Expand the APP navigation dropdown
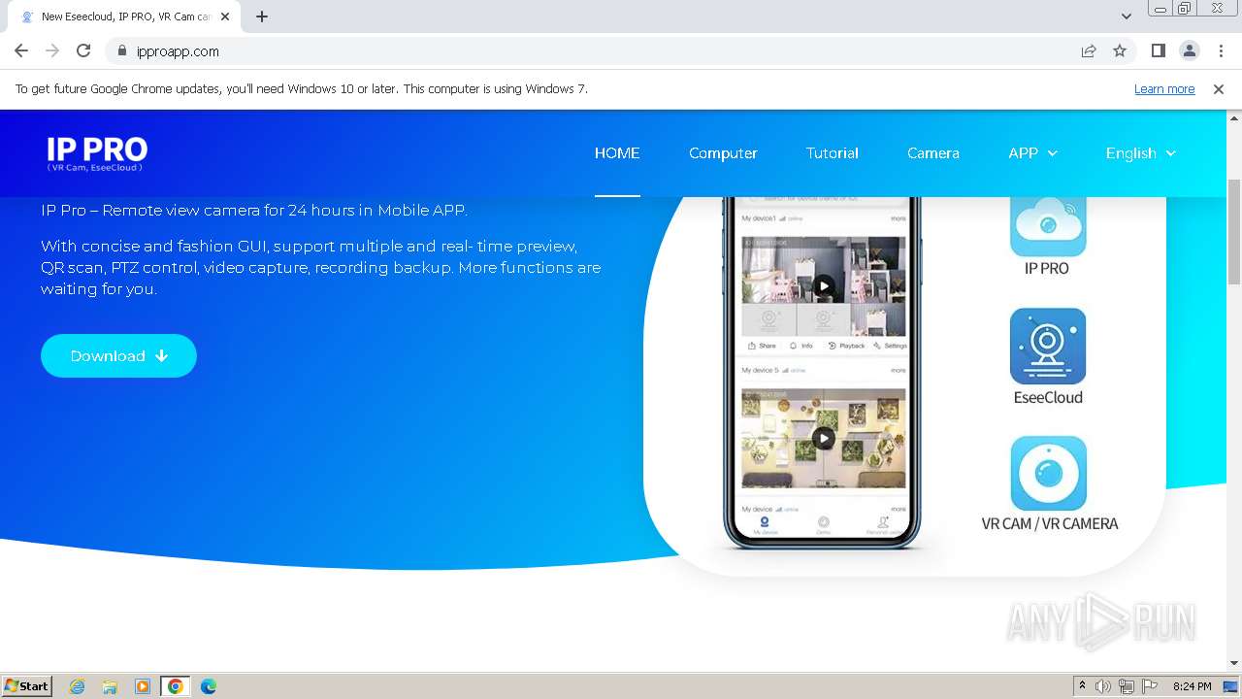Image resolution: width=1242 pixels, height=699 pixels. click(x=1032, y=153)
